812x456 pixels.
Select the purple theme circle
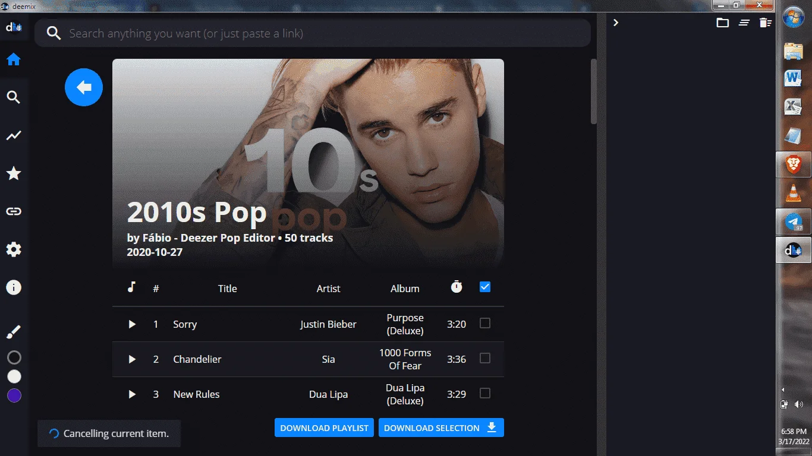point(14,395)
